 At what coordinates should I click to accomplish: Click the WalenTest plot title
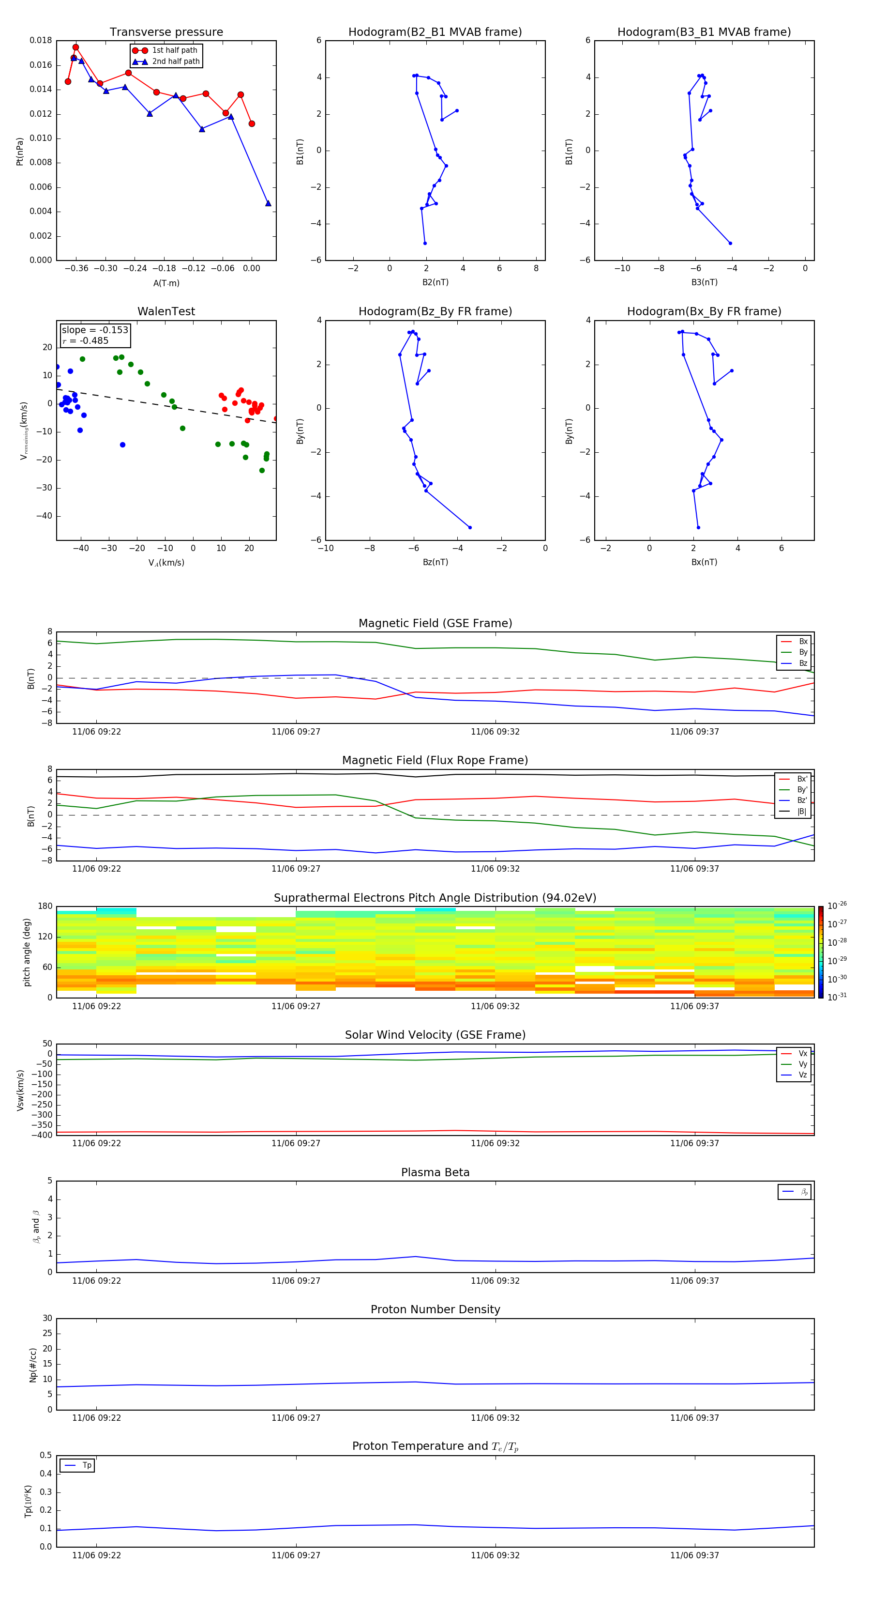pyautogui.click(x=166, y=311)
